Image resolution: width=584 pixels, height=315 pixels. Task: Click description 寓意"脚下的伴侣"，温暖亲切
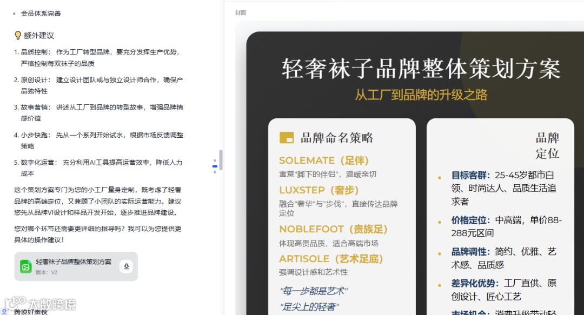pyautogui.click(x=328, y=175)
